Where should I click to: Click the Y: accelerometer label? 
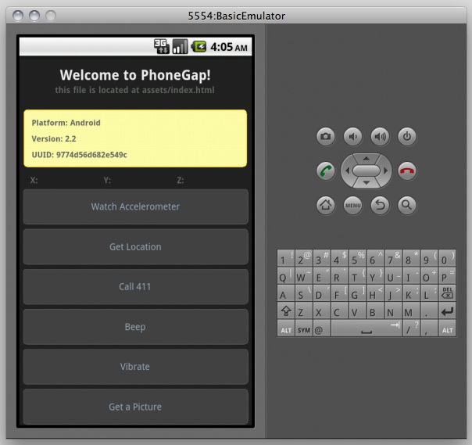pyautogui.click(x=107, y=180)
